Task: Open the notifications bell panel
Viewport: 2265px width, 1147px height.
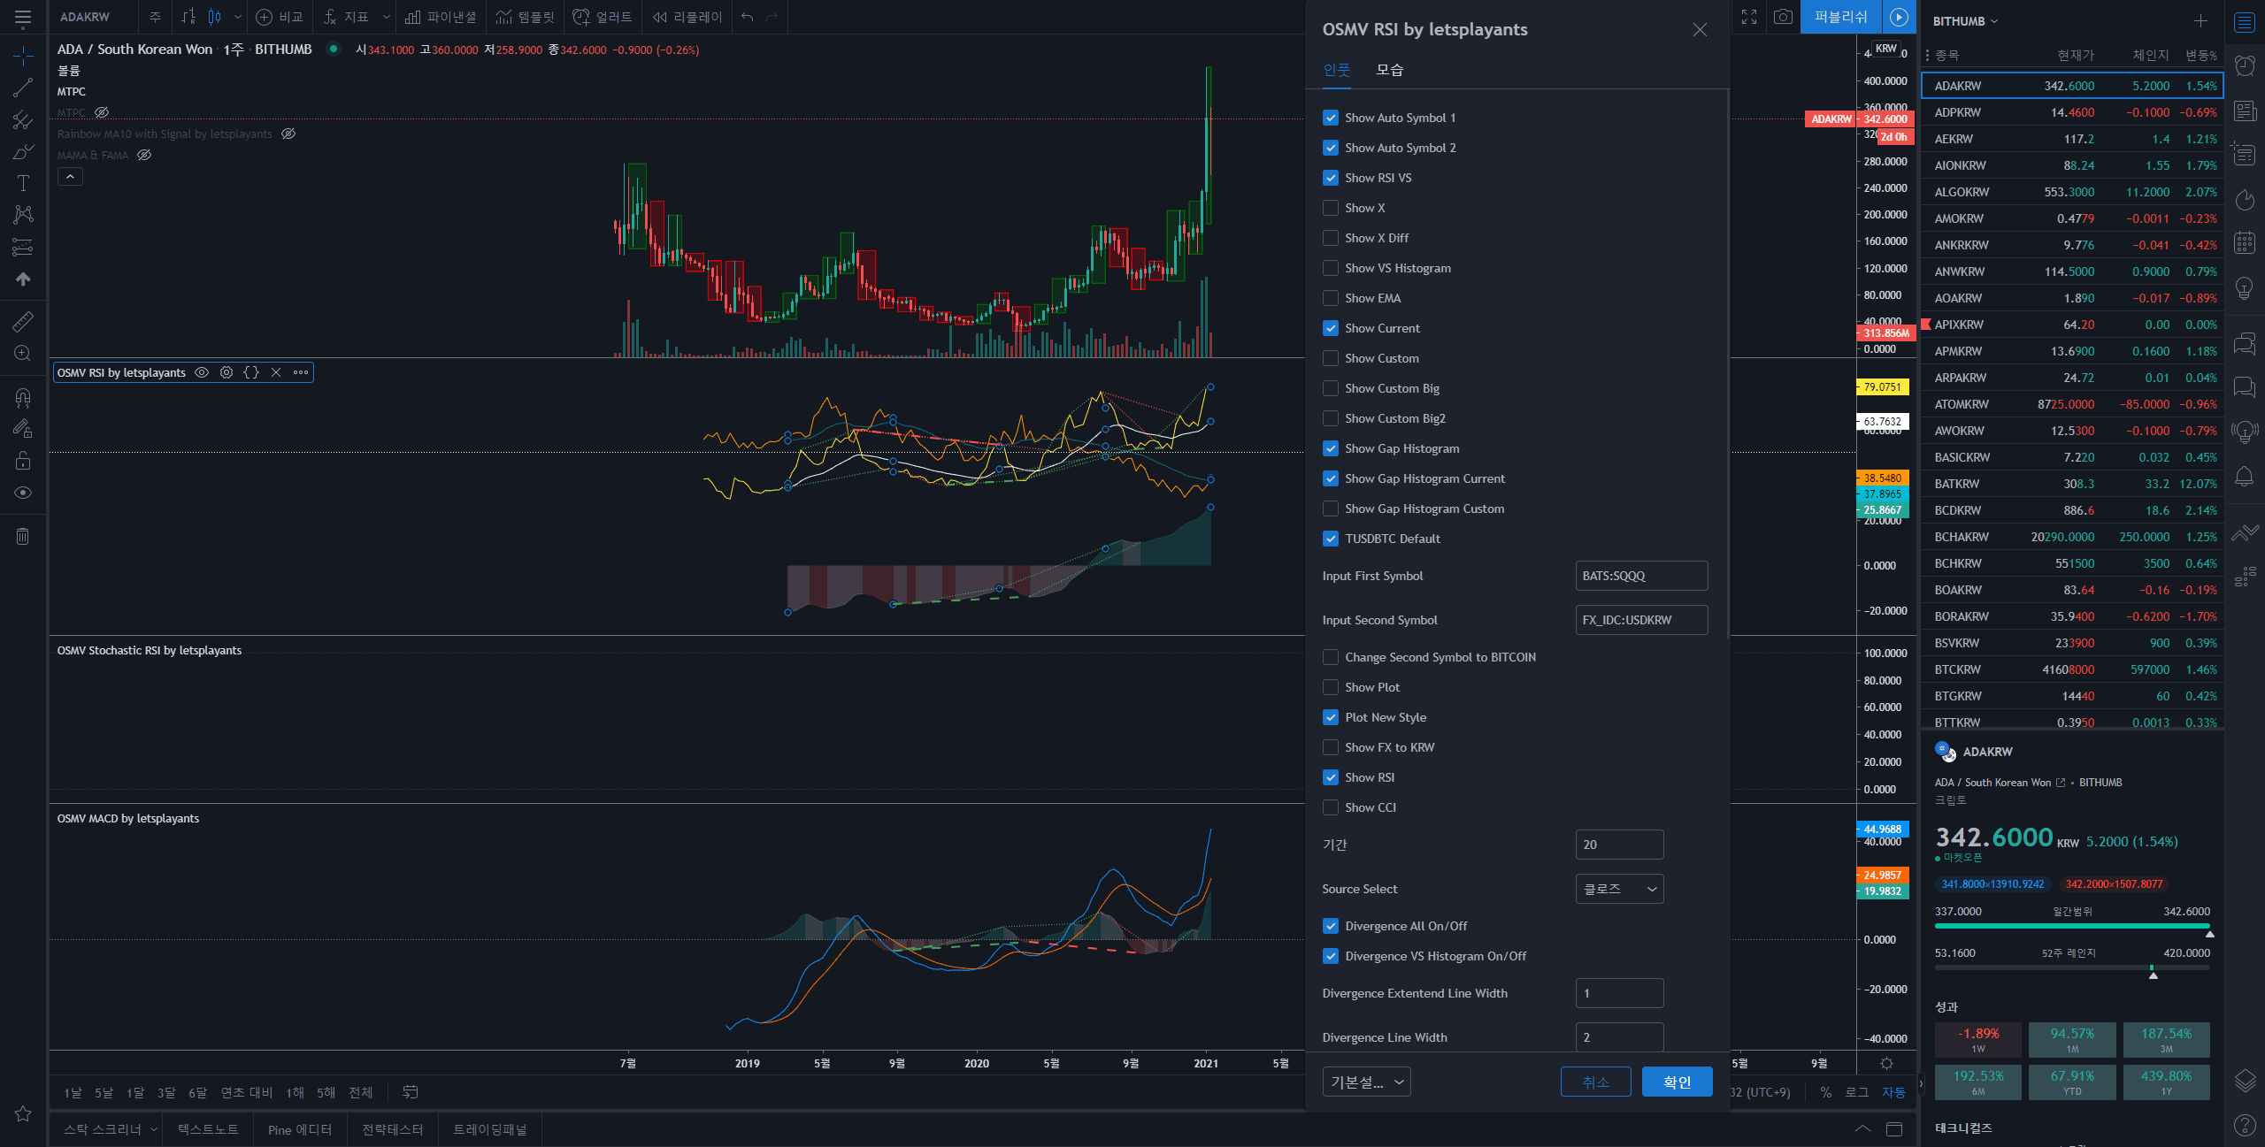Action: (x=2245, y=477)
